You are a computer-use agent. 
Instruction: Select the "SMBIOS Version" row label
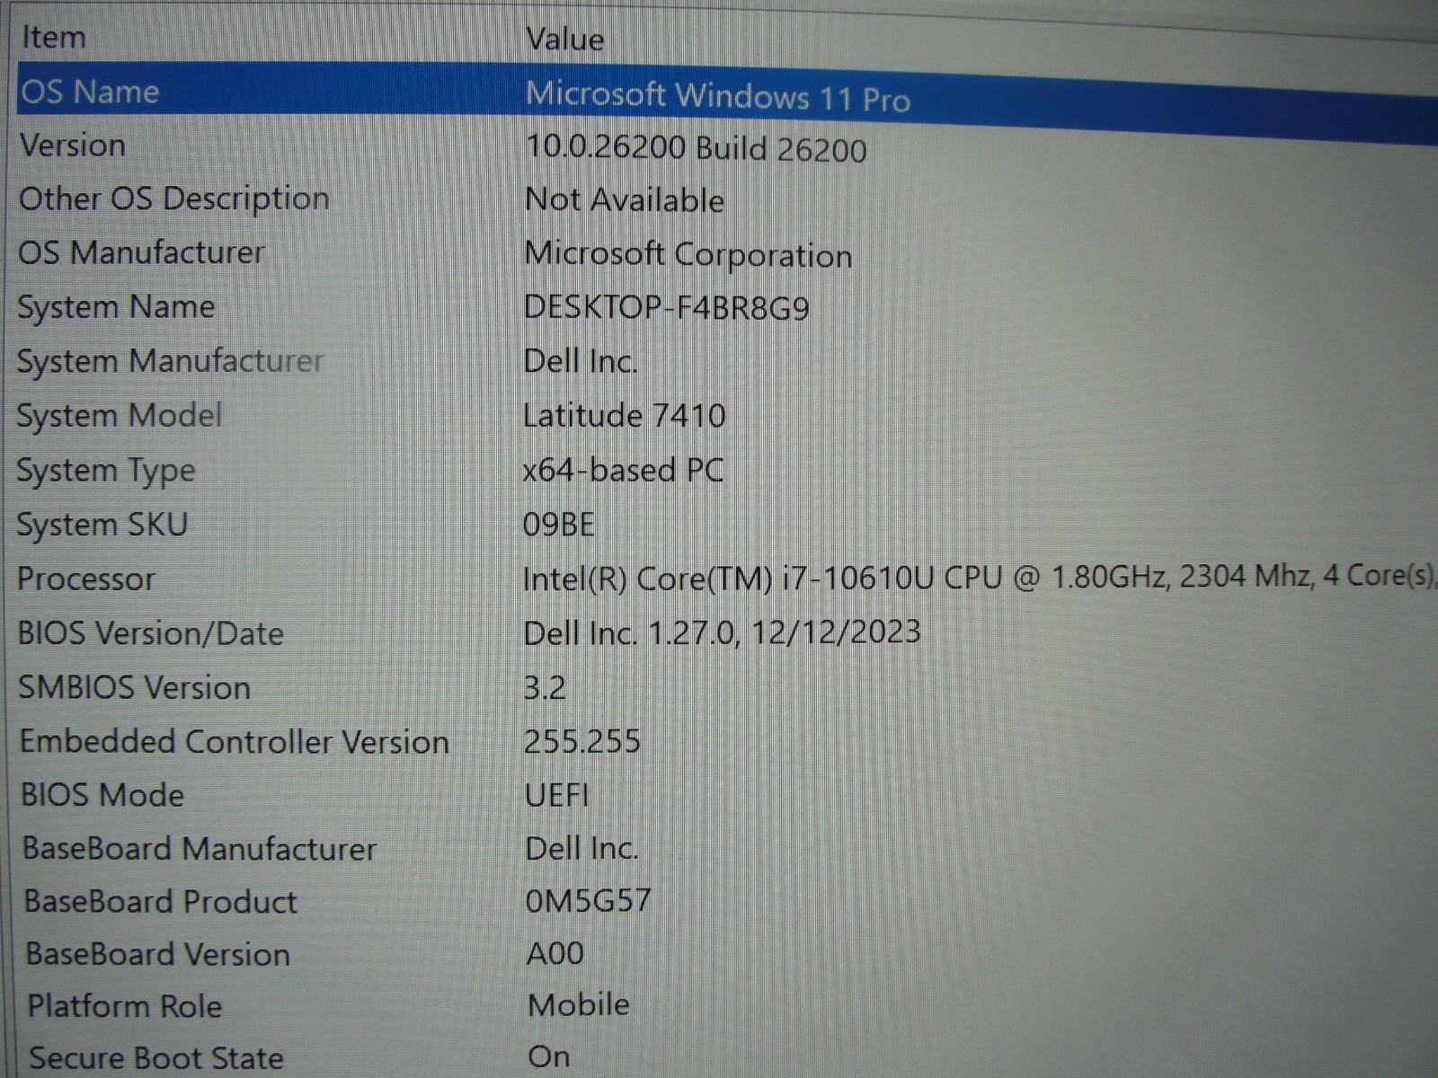[x=134, y=687]
